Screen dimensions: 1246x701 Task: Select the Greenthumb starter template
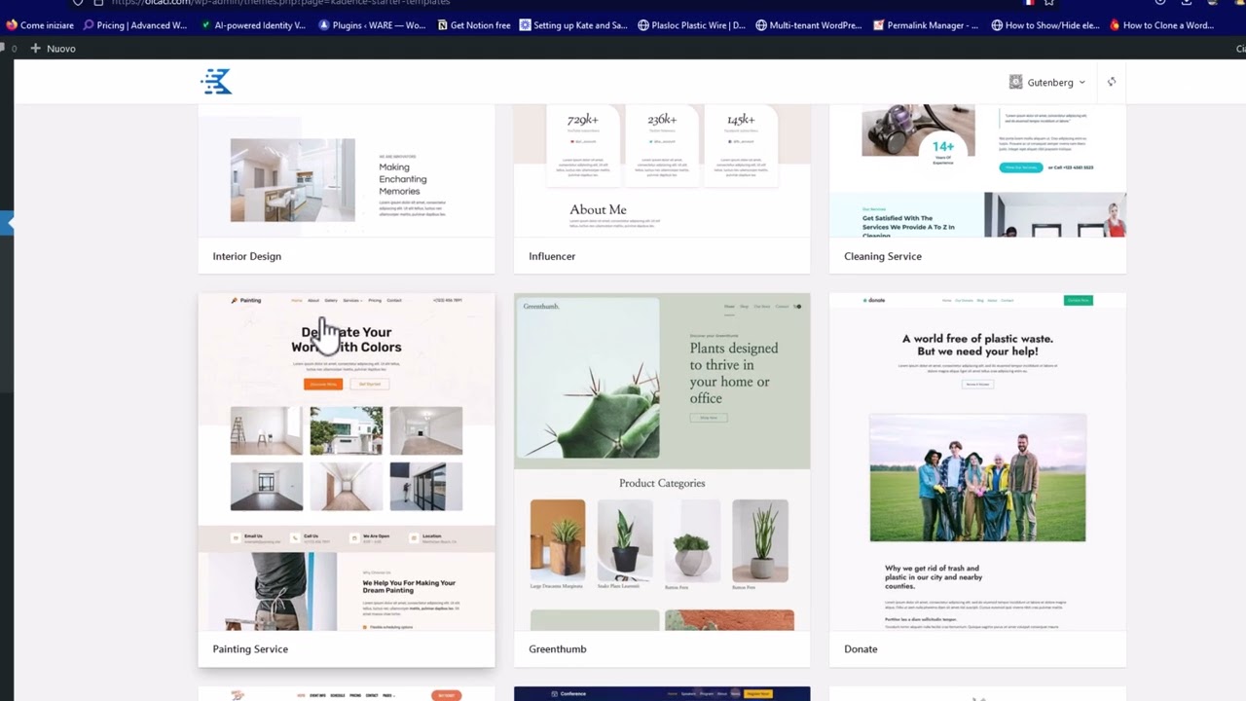click(661, 462)
